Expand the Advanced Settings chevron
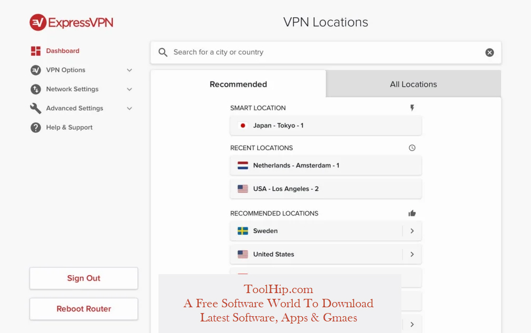This screenshot has width=531, height=333. point(130,109)
